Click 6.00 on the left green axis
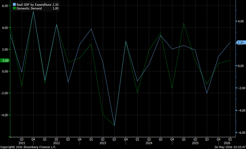Screen dimensions: 246x149 click(x=5, y=6)
